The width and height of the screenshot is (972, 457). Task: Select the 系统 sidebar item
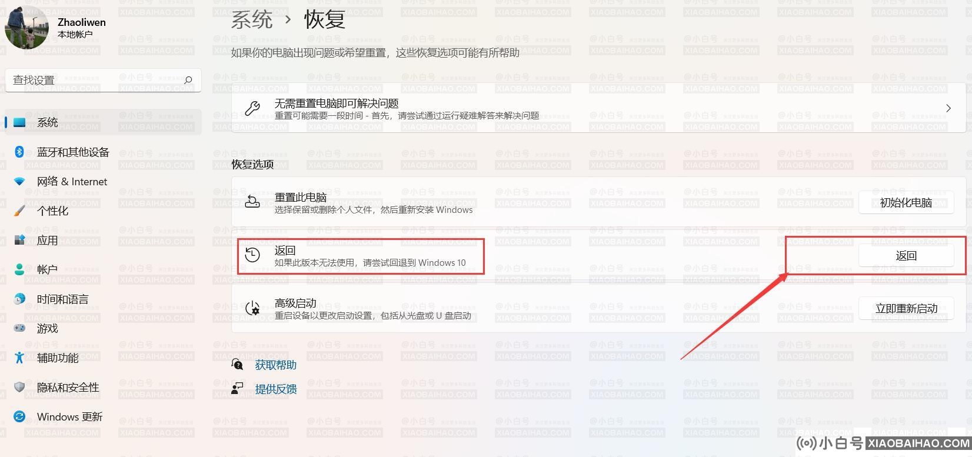click(103, 122)
